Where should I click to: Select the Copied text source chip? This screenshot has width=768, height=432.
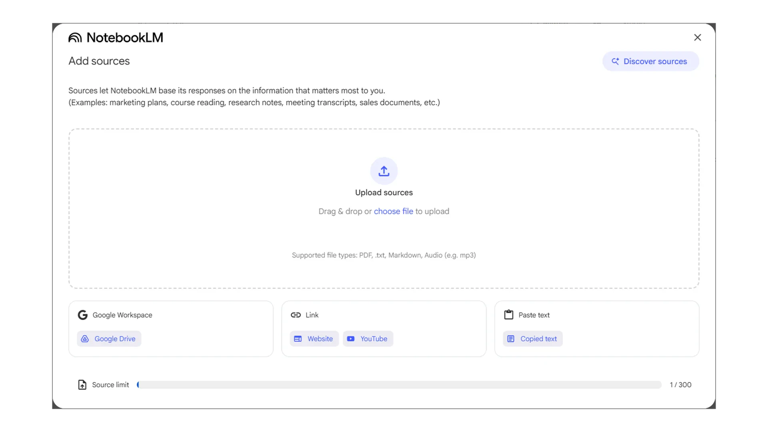coord(532,338)
